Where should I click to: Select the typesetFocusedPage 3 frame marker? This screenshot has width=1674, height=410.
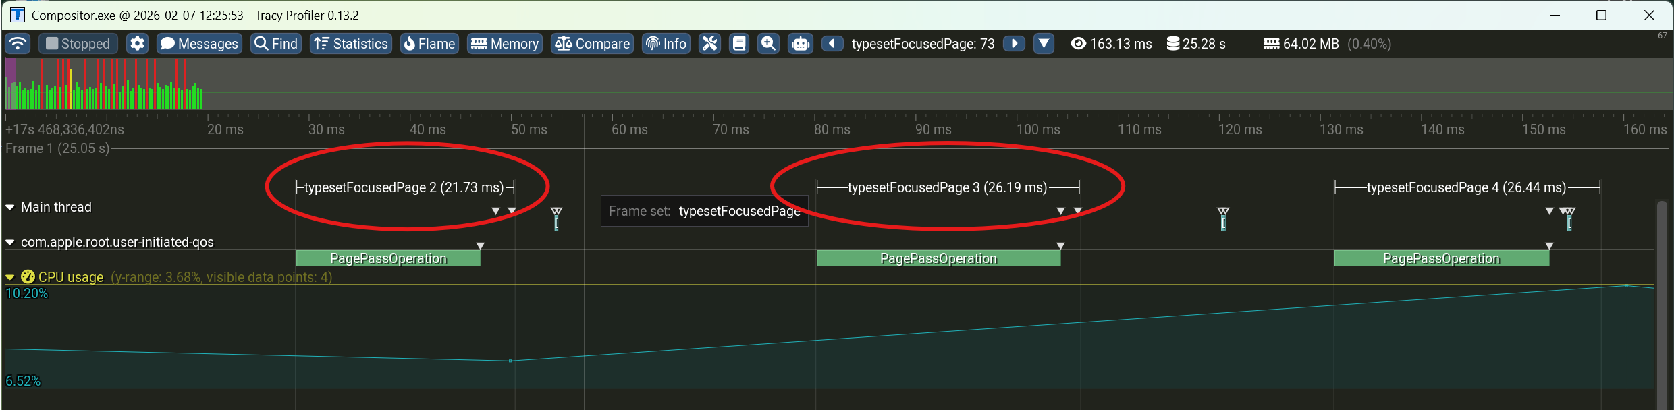[947, 187]
